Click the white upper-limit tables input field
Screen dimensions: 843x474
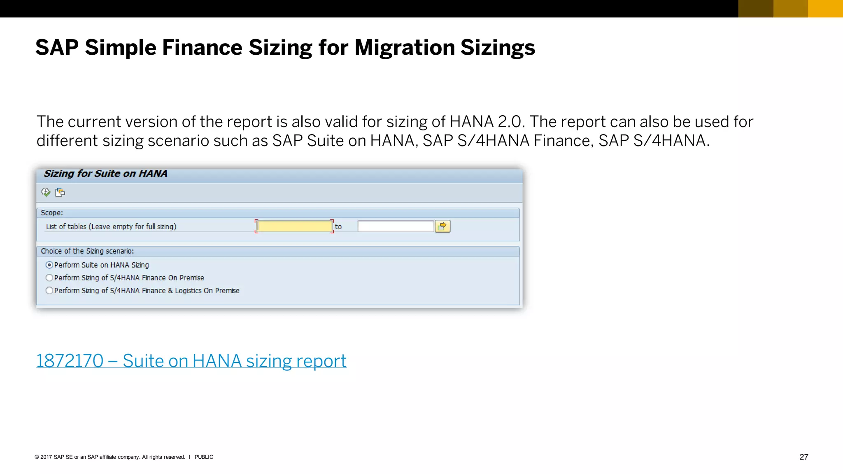pyautogui.click(x=395, y=226)
